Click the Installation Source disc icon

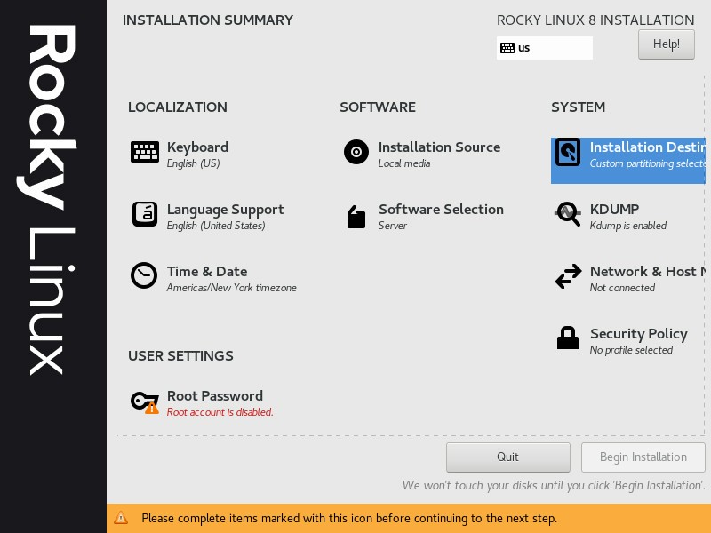[356, 152]
